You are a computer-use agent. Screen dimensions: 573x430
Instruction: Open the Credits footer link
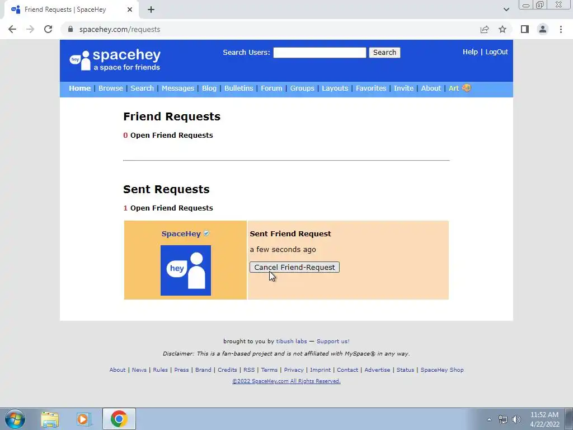click(227, 370)
